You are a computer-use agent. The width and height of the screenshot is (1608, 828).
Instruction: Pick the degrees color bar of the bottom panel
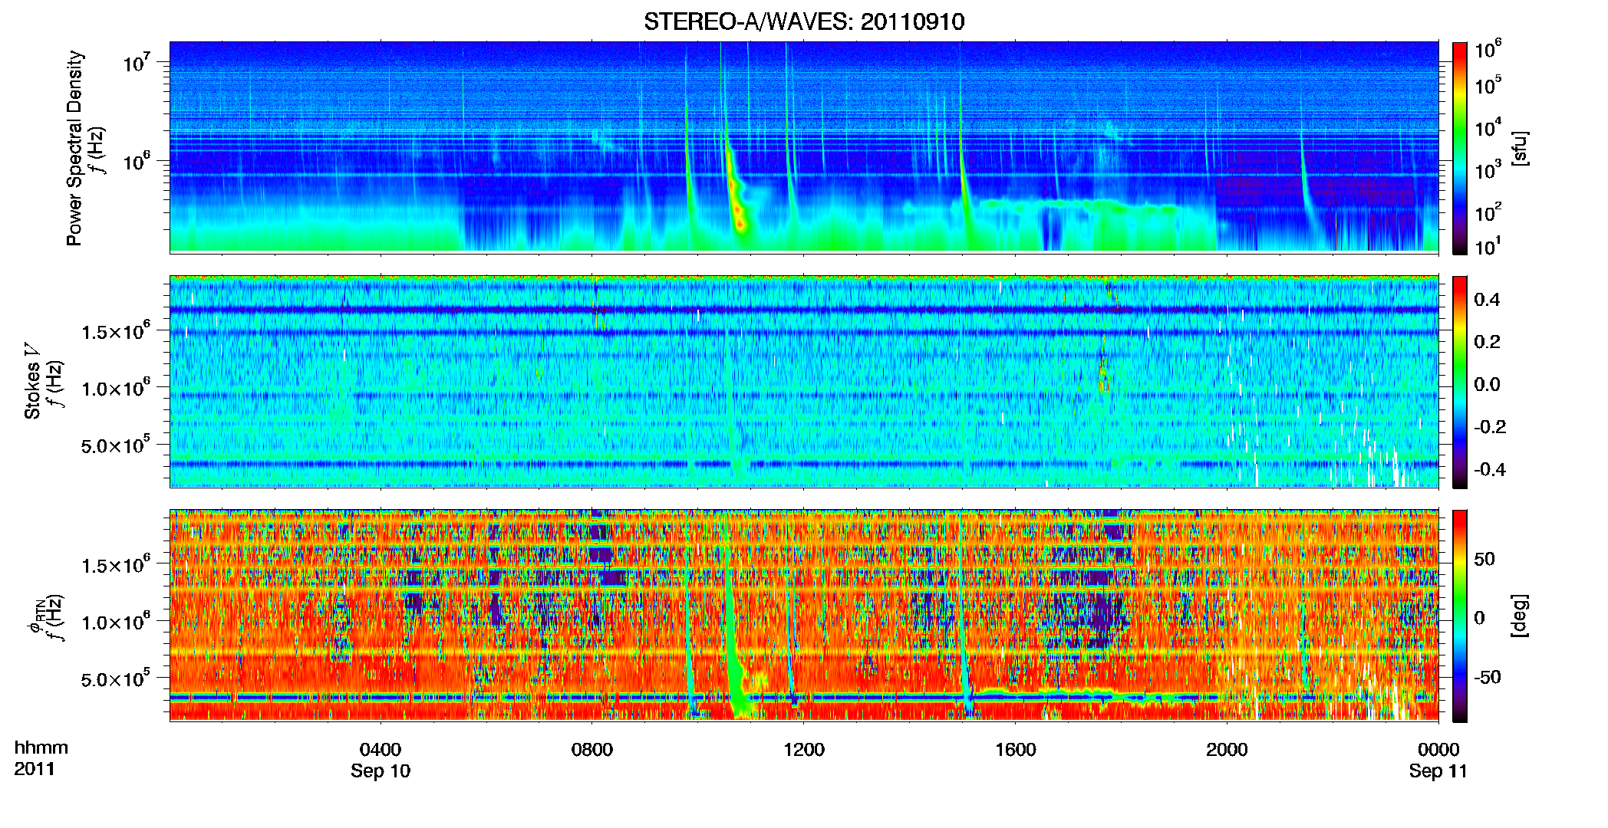pyautogui.click(x=1460, y=616)
